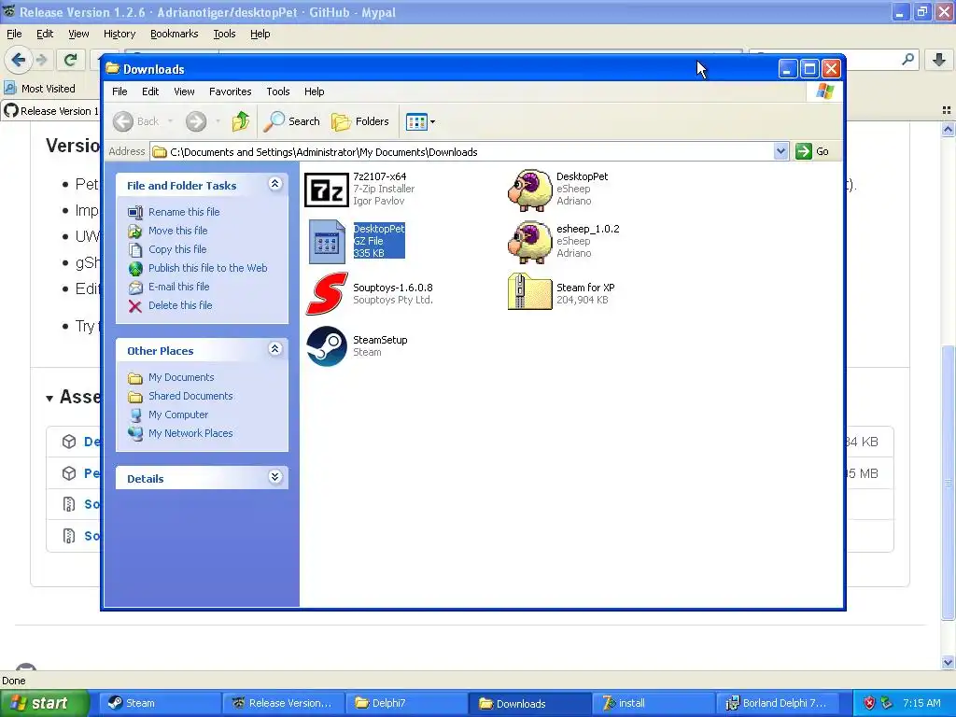This screenshot has height=717, width=956.
Task: Click the Forward arrow in Downloads window
Action: (196, 121)
